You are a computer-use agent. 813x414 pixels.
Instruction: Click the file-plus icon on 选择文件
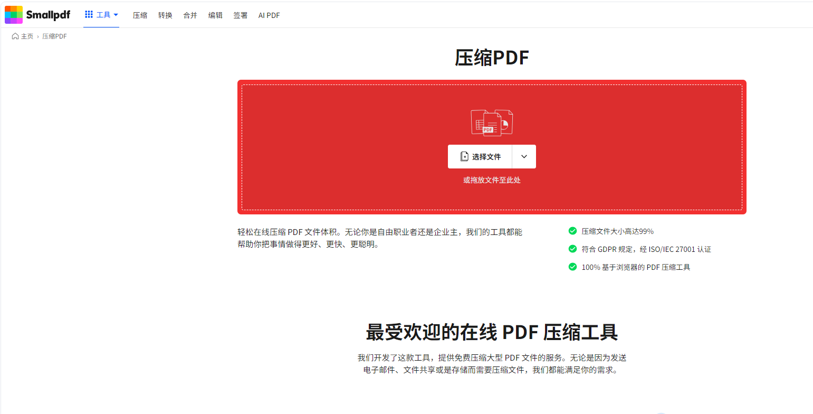(464, 156)
